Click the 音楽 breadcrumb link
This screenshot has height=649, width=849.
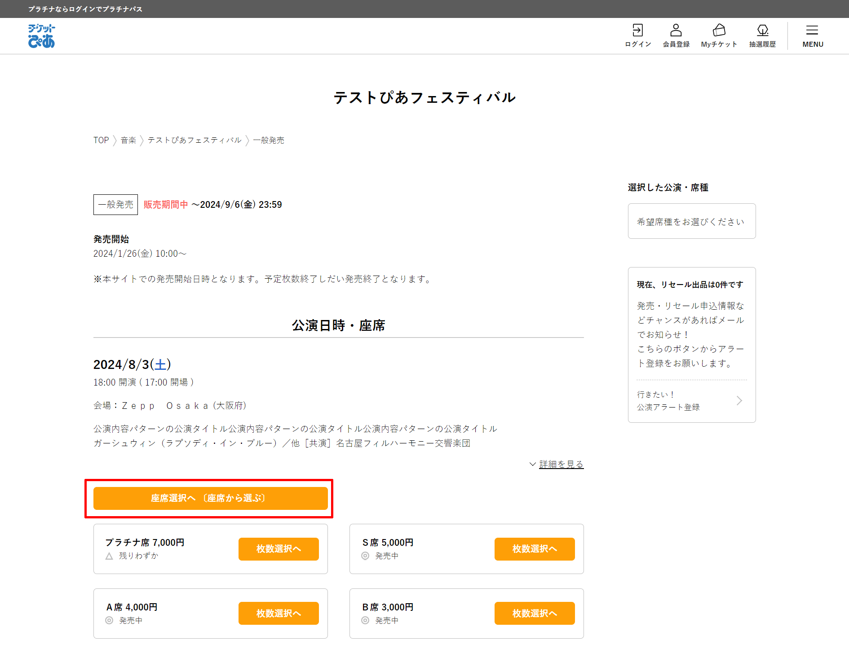[128, 140]
